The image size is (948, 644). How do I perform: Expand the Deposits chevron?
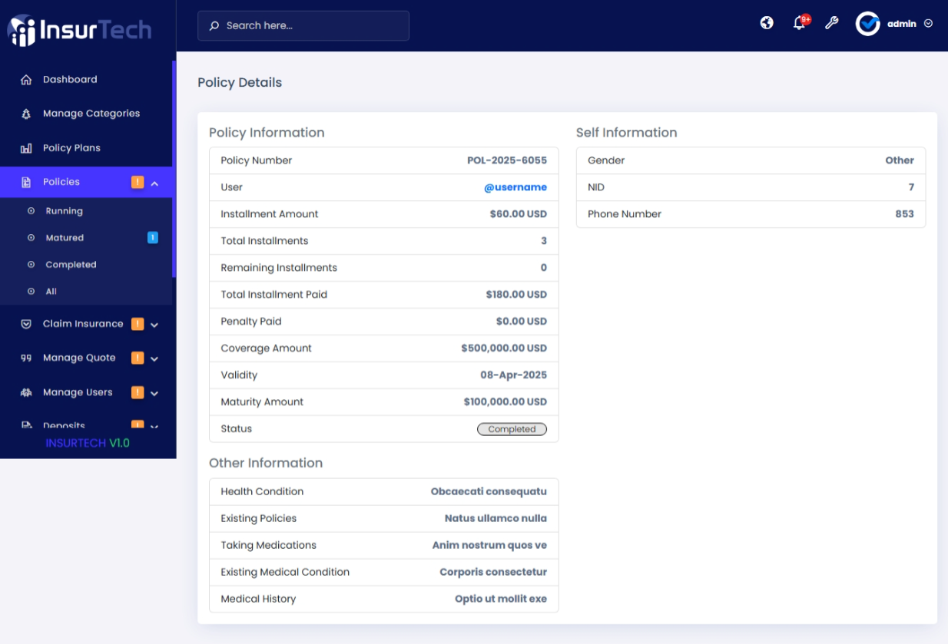point(154,426)
